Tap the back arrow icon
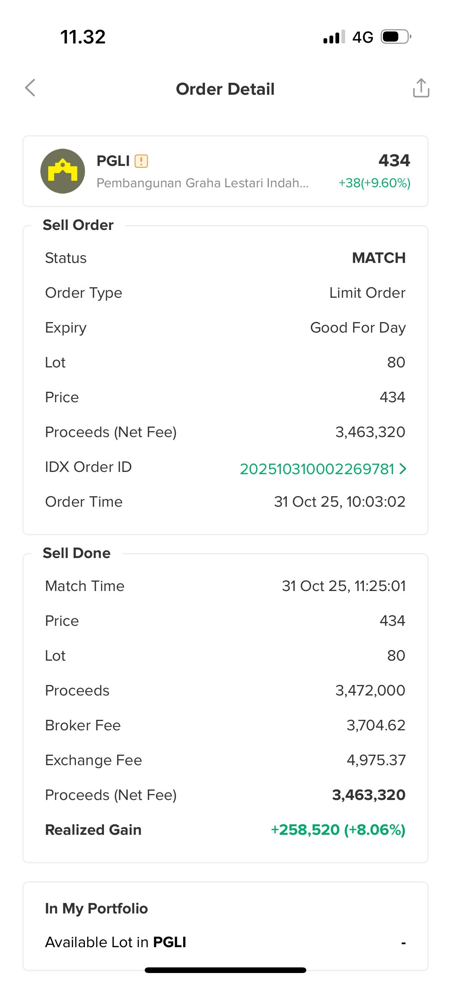 [30, 88]
